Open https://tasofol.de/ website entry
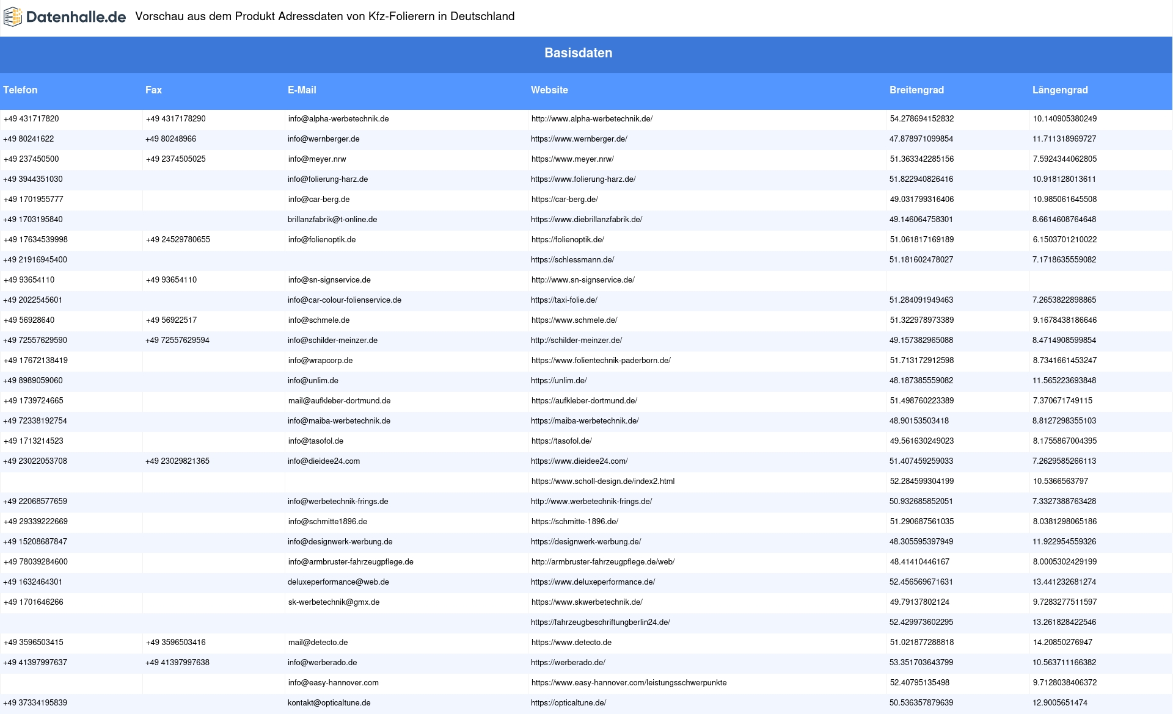This screenshot has width=1173, height=714. coord(561,441)
